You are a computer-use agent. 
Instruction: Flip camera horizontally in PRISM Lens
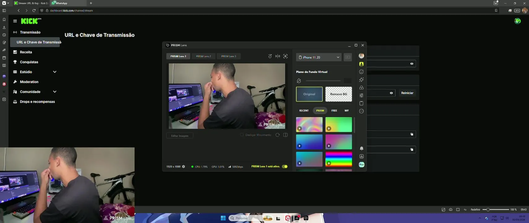(x=278, y=56)
